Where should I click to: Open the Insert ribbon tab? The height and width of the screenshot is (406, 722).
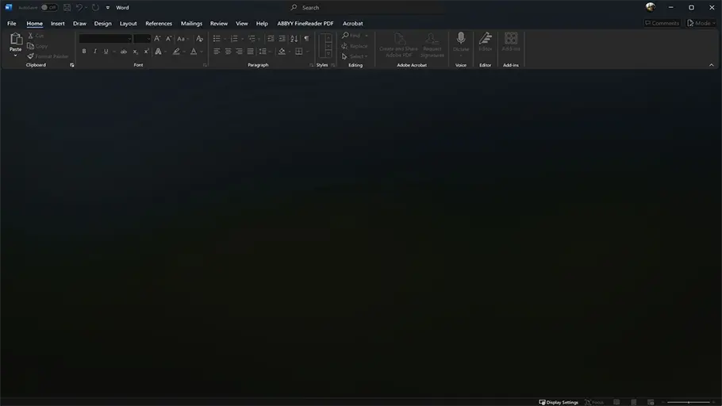58,23
